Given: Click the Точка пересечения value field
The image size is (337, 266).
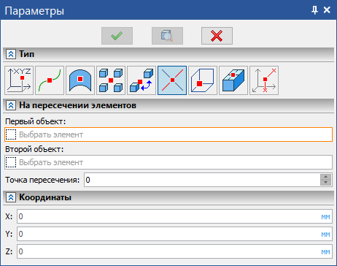Looking at the screenshot, I should pyautogui.click(x=202, y=180).
